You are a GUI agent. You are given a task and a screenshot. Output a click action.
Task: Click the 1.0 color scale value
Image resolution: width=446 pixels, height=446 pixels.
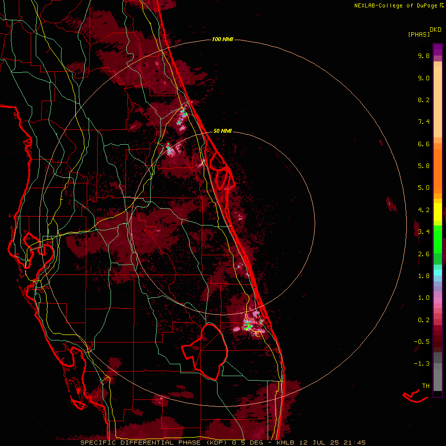pos(424,298)
